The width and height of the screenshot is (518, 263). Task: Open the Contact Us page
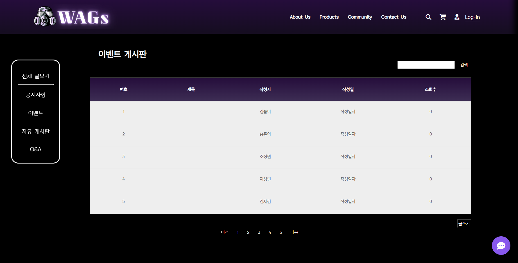[x=393, y=17]
